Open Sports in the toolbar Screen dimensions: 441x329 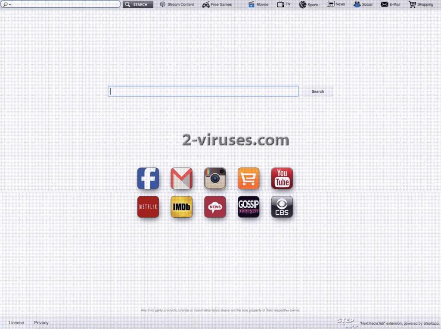coord(308,4)
